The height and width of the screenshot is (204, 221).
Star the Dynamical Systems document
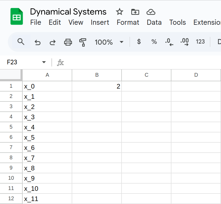[x=119, y=12]
